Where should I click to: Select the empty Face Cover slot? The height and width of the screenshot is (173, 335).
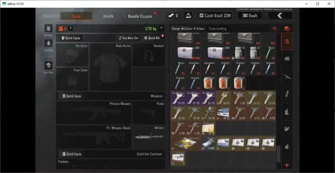(72, 79)
